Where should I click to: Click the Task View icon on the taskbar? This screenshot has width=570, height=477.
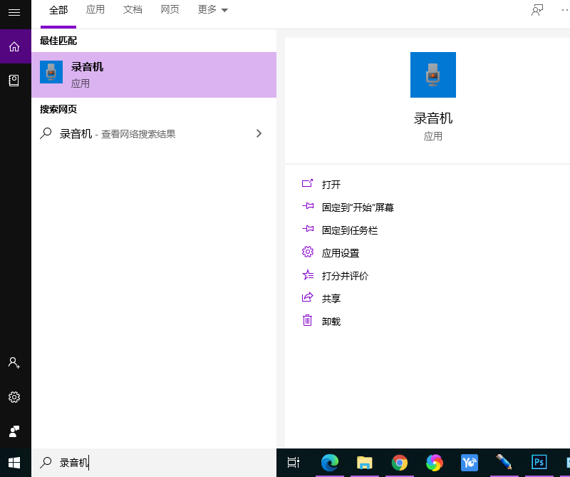click(x=294, y=463)
